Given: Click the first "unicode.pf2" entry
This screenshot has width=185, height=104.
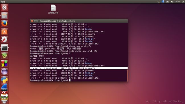Looking at the screenshot, I should 92,44.
